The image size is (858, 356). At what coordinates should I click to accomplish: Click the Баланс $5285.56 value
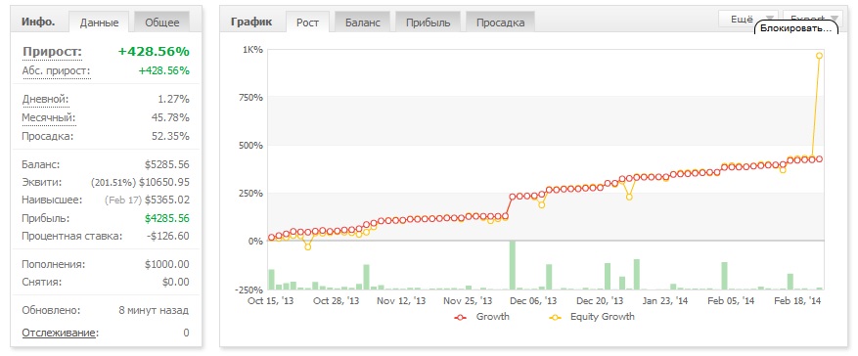167,164
